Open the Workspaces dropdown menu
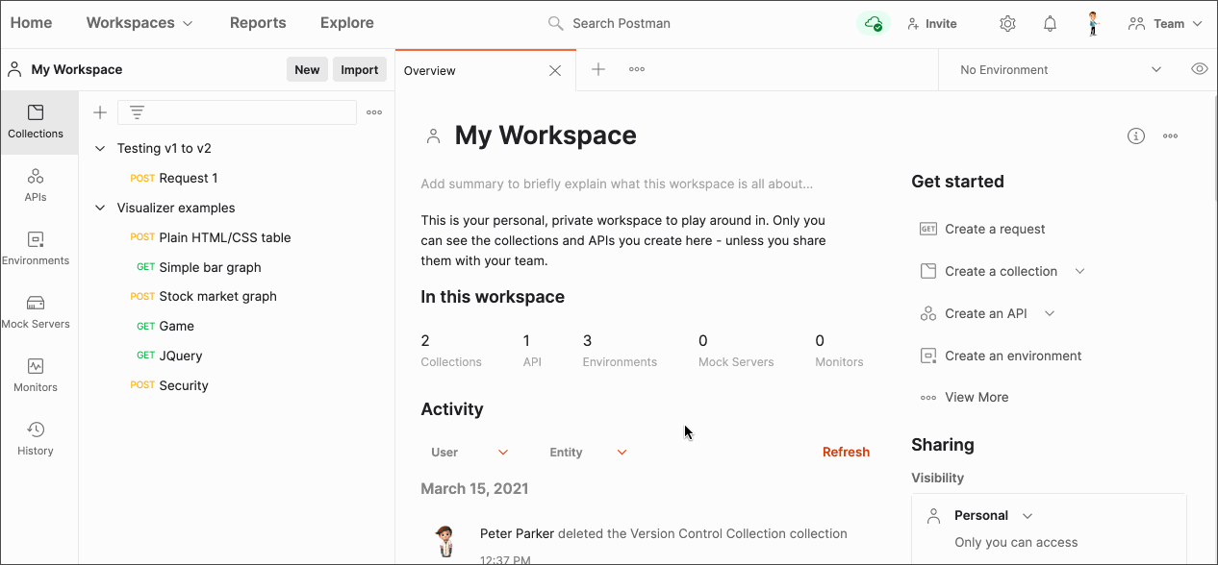The width and height of the screenshot is (1218, 565). point(140,23)
